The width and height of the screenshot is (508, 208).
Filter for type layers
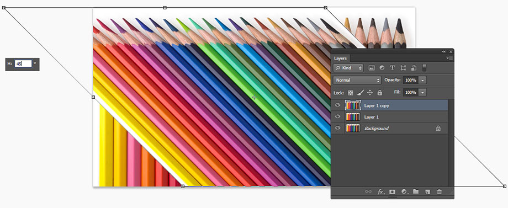393,68
